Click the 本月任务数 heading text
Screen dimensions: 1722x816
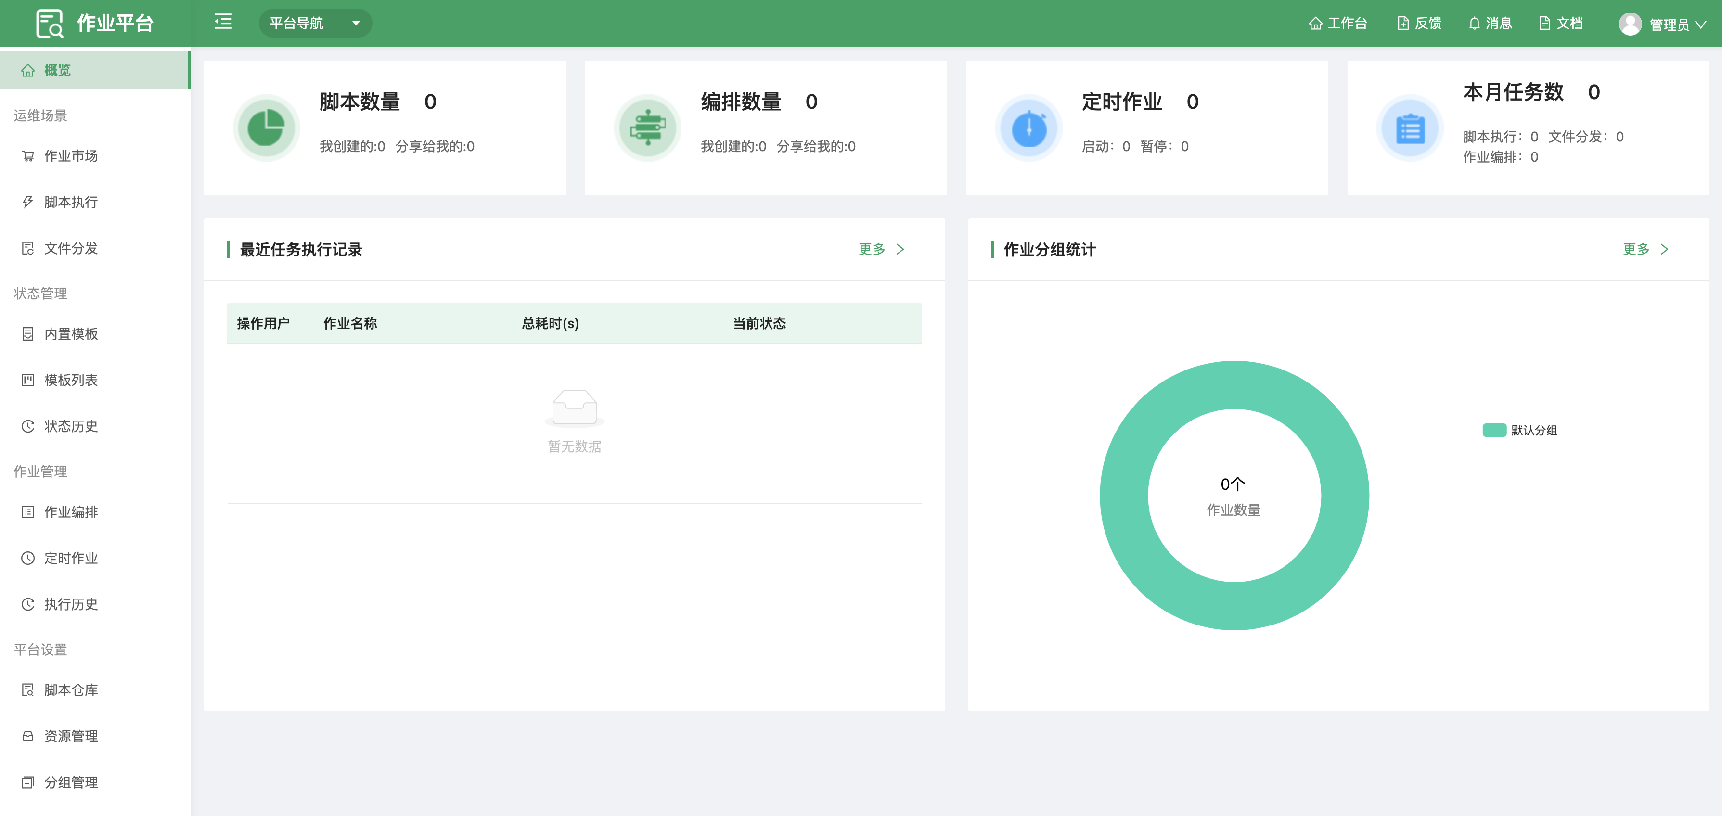1514,92
